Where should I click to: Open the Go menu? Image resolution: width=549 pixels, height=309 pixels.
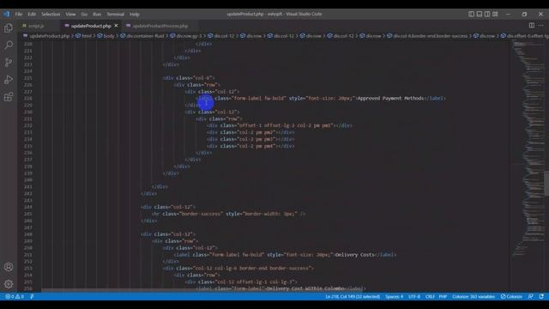tap(84, 14)
